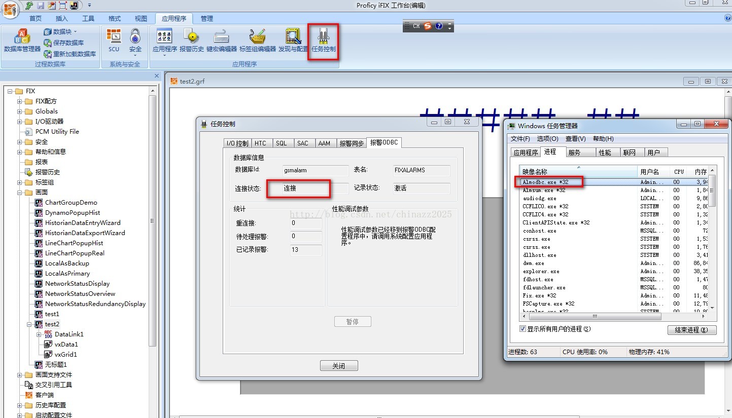Expand the FIX配方 folder
Viewport: 732px width, 418px height.
[20, 101]
